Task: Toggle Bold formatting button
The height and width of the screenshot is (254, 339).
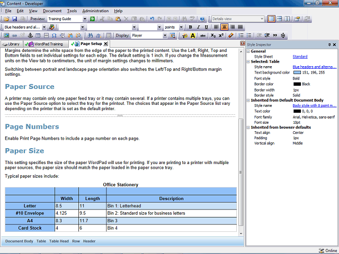Action: tap(190, 27)
